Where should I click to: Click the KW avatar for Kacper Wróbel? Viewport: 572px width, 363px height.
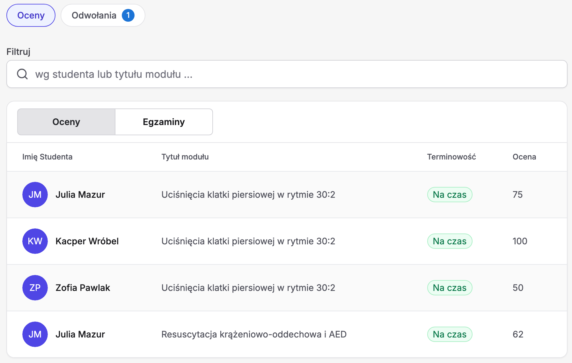tap(35, 241)
